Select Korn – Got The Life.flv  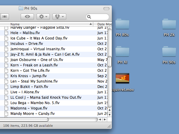pyautogui.click(x=54, y=71)
